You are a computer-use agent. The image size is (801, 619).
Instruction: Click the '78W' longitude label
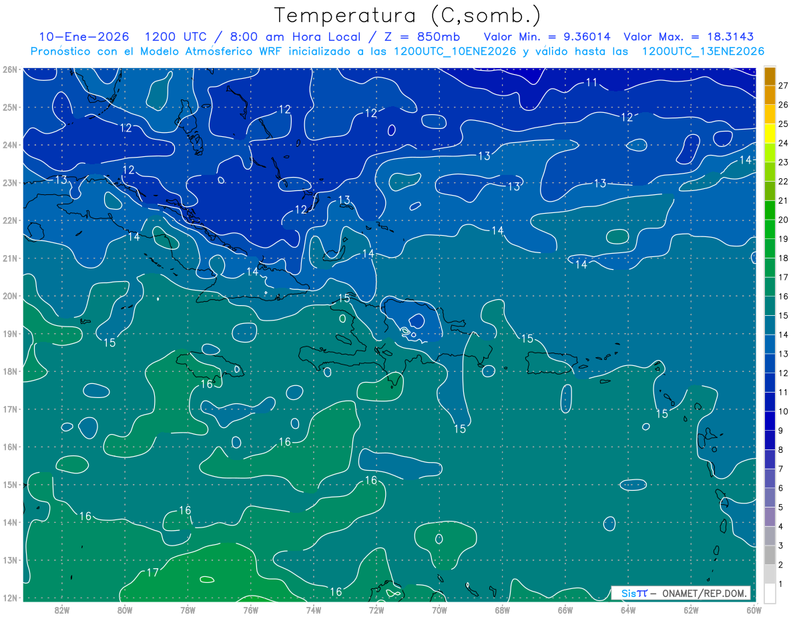[x=188, y=610]
